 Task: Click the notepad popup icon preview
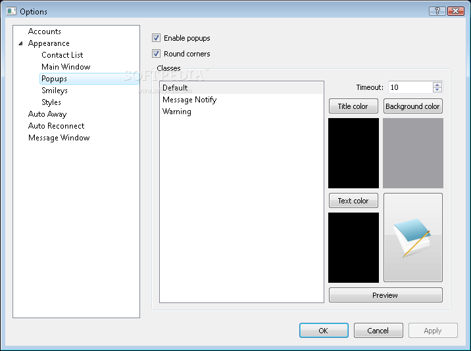(x=412, y=237)
